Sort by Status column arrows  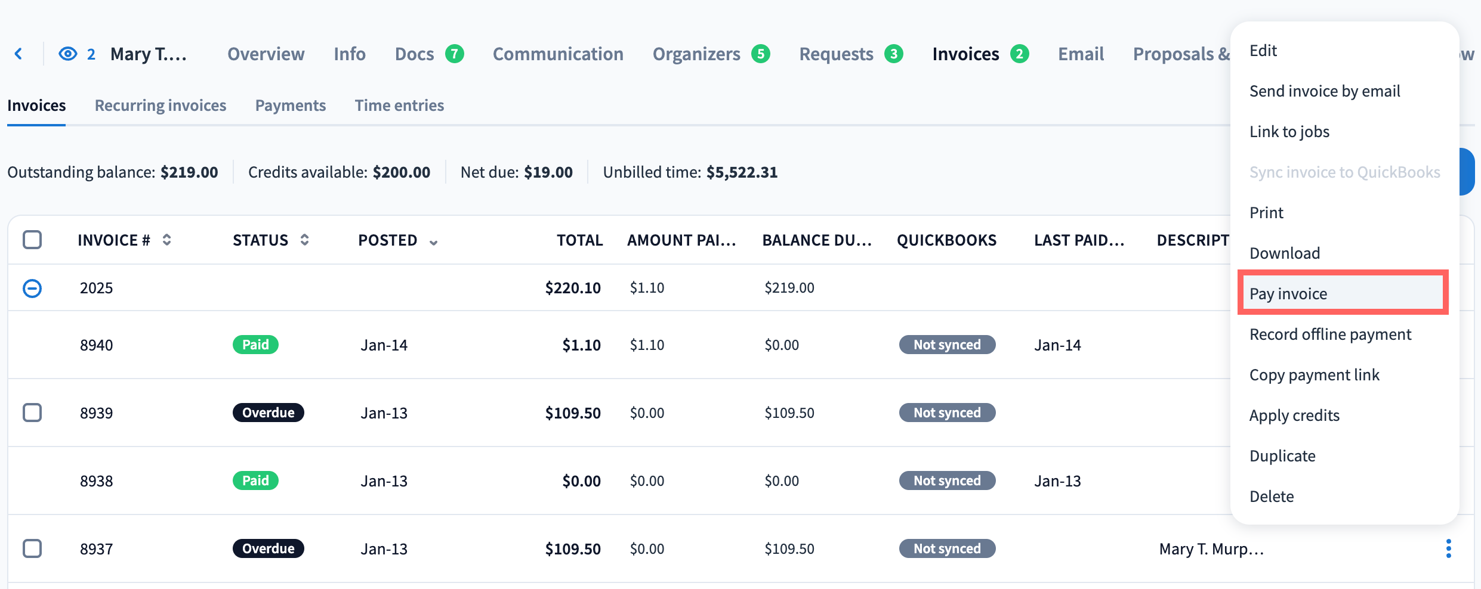coord(304,240)
